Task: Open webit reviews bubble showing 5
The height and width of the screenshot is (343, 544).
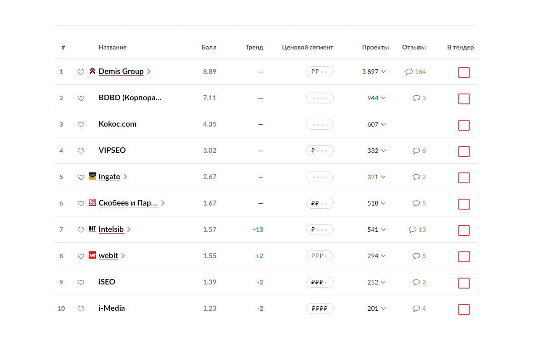Action: (x=419, y=256)
